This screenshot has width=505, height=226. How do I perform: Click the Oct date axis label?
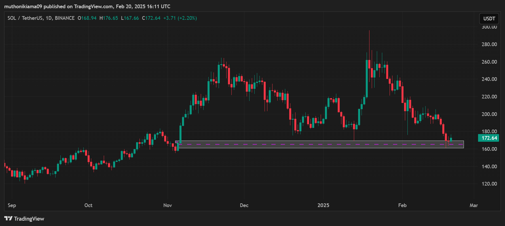click(x=88, y=205)
